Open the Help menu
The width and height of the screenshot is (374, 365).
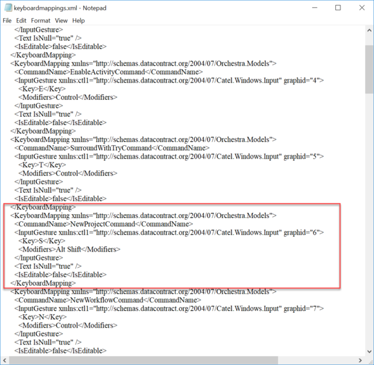[79, 21]
